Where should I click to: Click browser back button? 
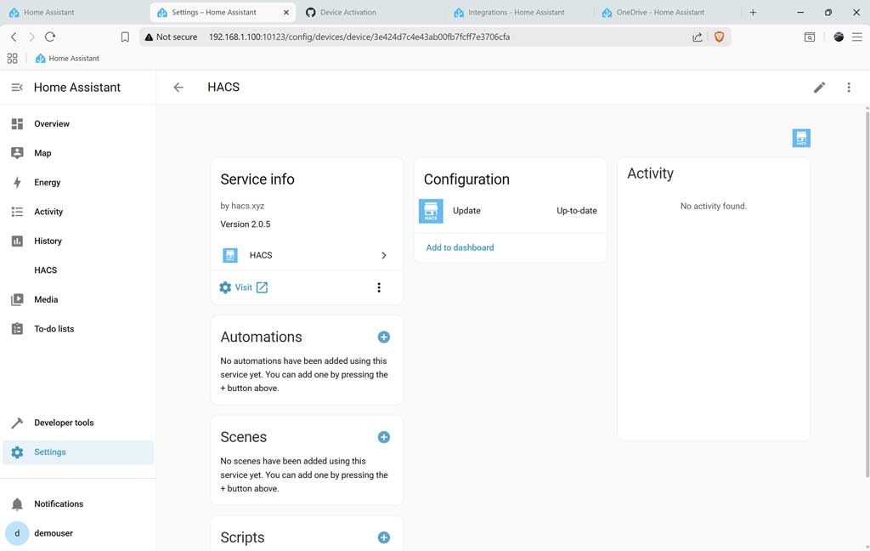14,37
